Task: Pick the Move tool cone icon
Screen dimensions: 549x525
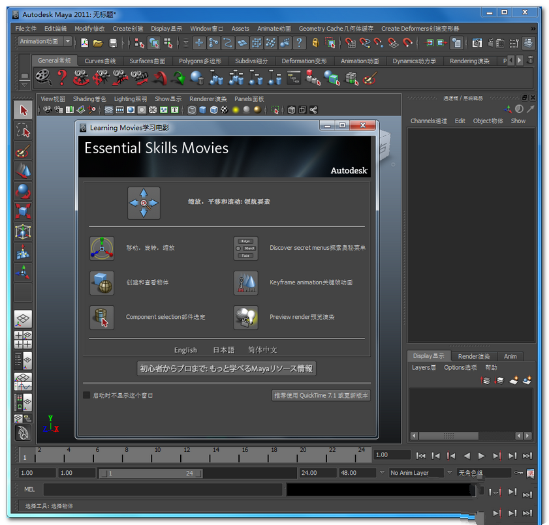Action: tap(23, 171)
